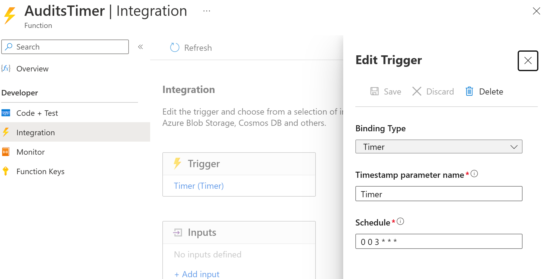Click the Timestamp parameter name field
The width and height of the screenshot is (549, 279).
coord(439,194)
